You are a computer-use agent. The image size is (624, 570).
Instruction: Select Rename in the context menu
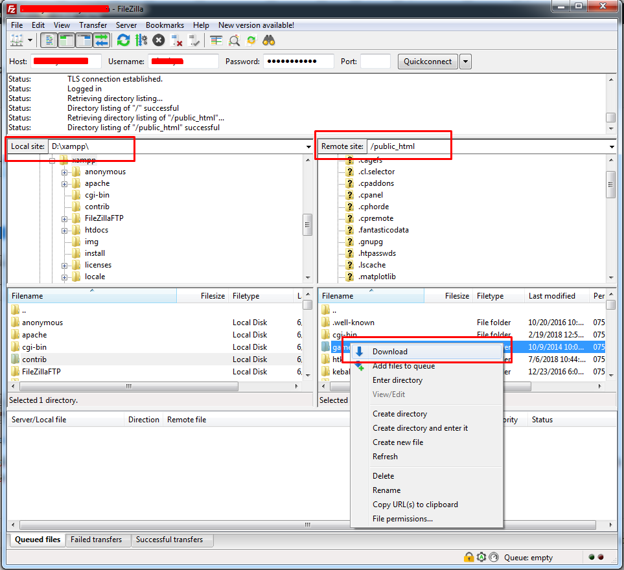[426, 490]
